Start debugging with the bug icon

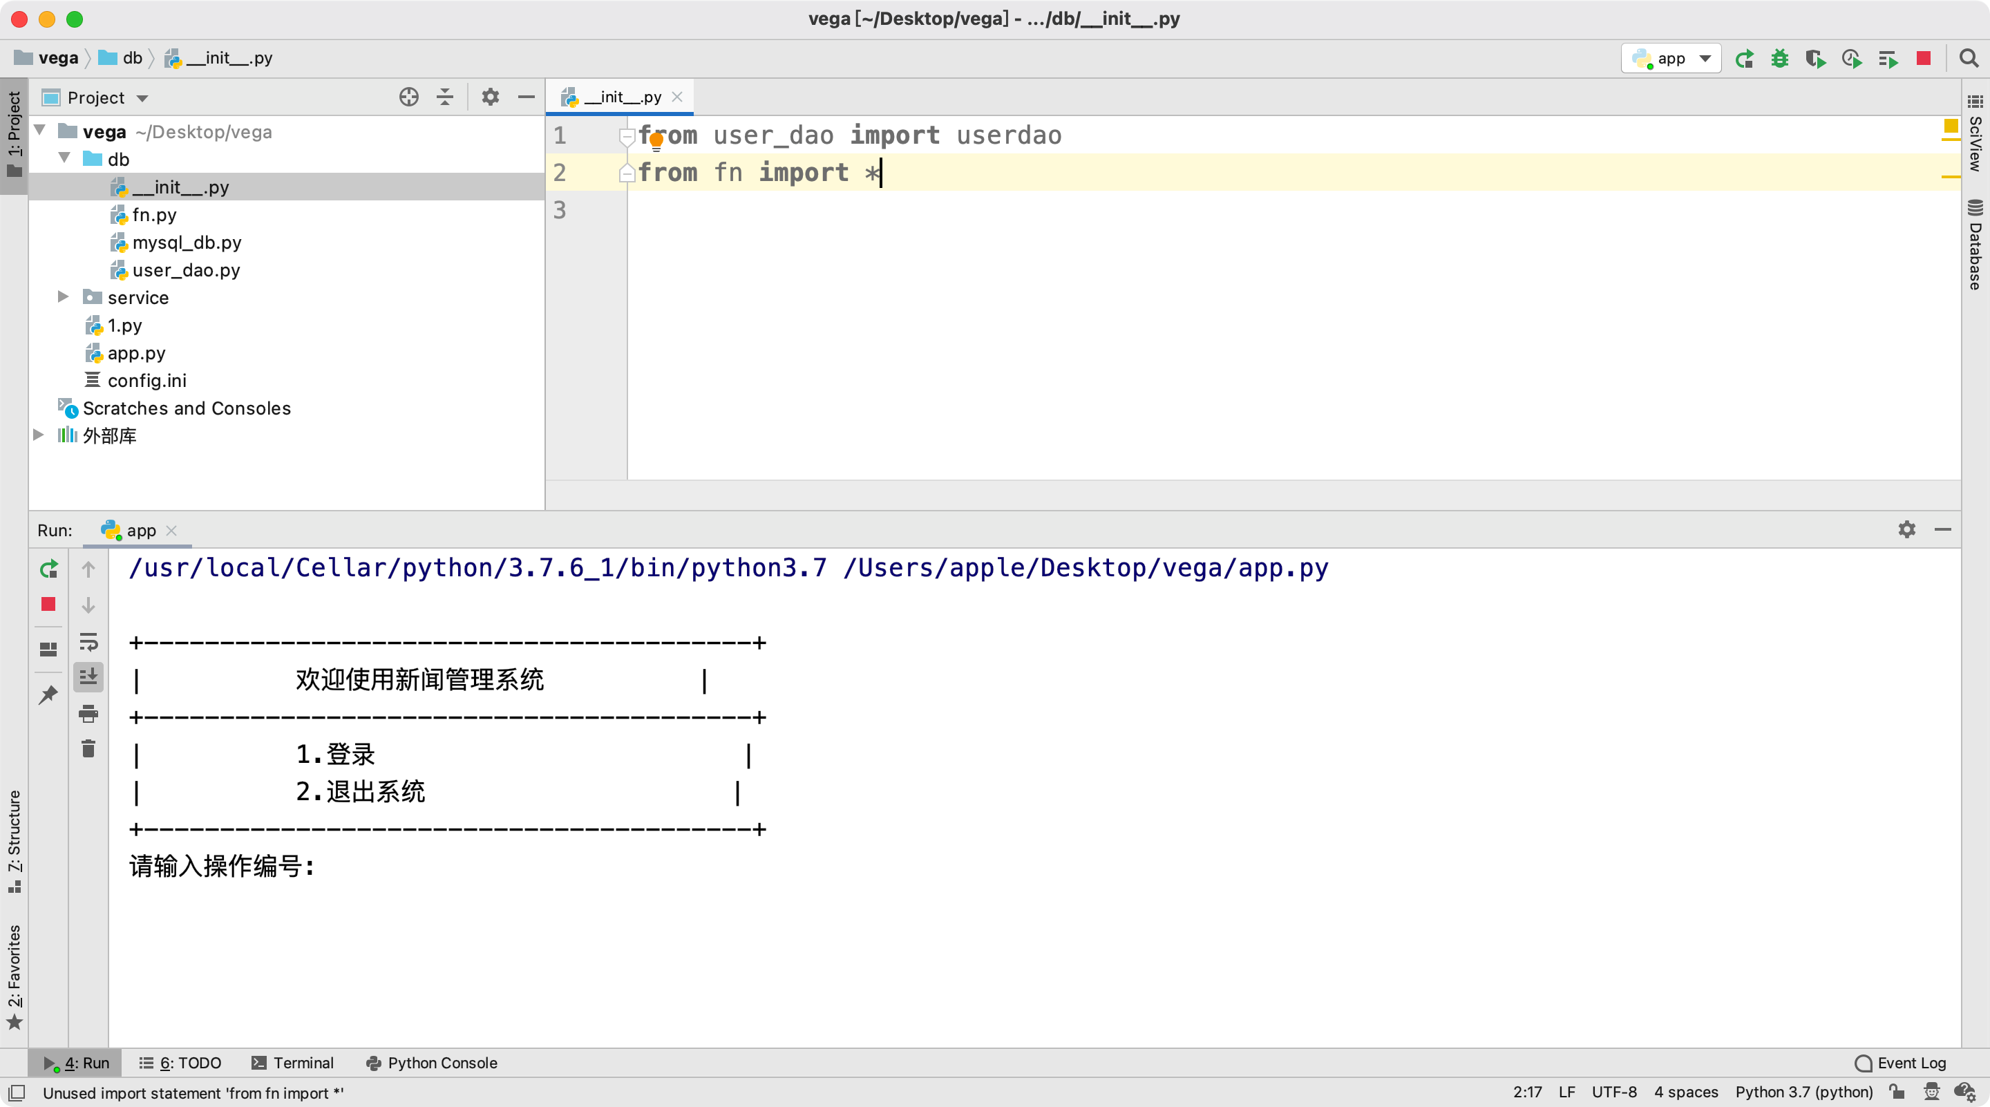(x=1779, y=59)
